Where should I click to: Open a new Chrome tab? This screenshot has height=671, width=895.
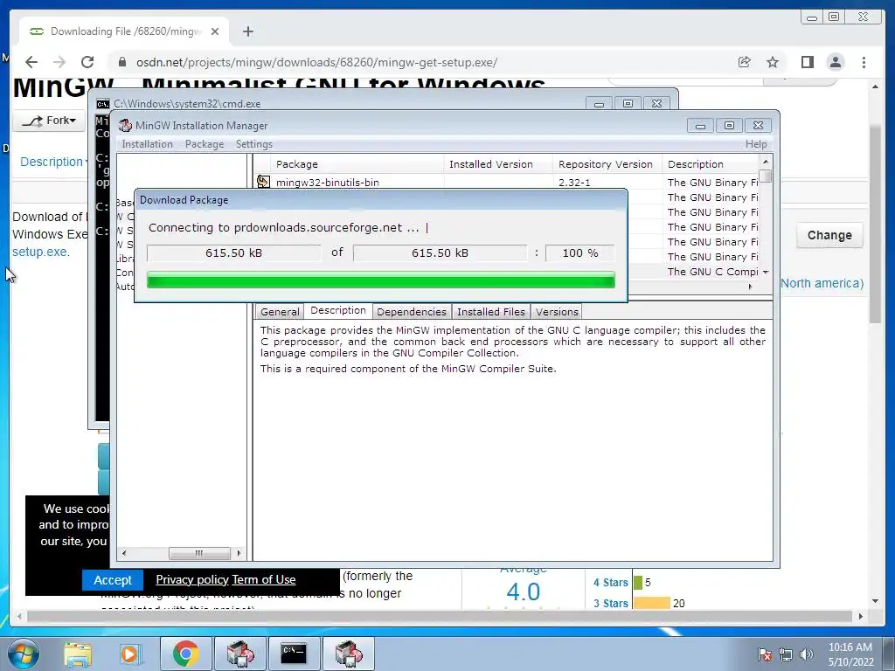point(247,31)
